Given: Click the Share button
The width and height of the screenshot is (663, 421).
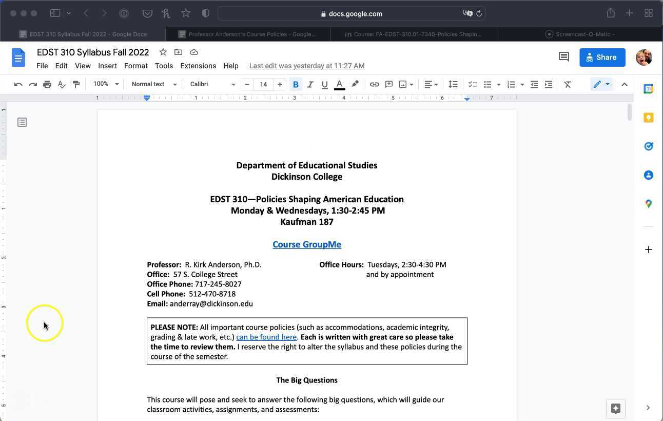Looking at the screenshot, I should [602, 57].
